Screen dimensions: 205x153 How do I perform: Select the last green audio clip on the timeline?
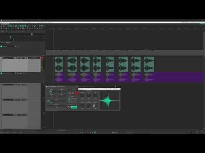coord(149,64)
